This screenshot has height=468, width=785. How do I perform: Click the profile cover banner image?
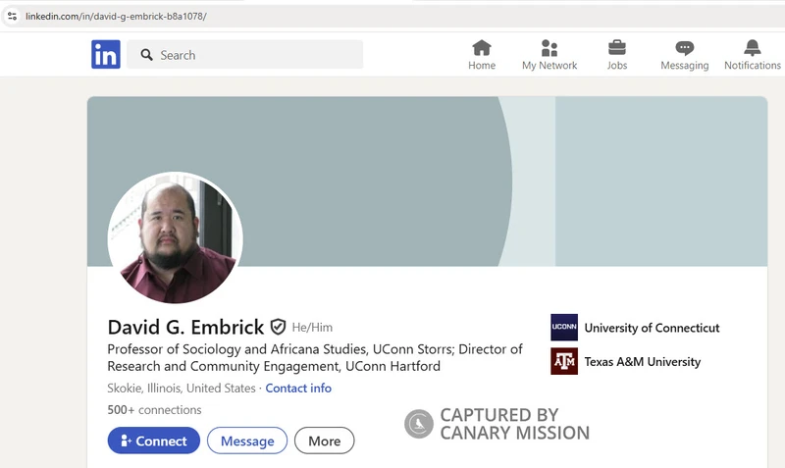coord(427,182)
